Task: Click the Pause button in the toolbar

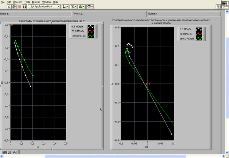Action: 24,7
